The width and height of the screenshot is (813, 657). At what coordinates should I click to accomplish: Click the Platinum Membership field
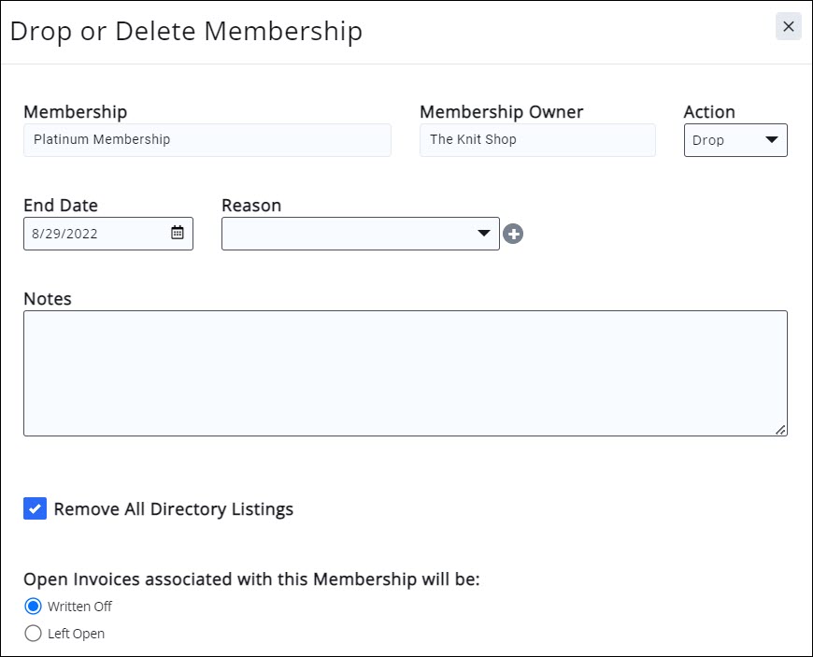[207, 140]
